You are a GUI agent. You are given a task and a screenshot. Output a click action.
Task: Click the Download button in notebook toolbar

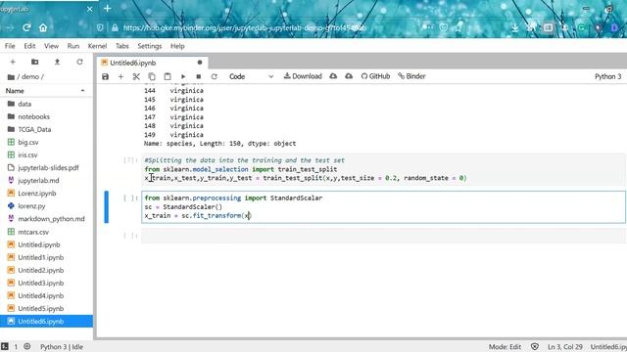click(x=303, y=76)
